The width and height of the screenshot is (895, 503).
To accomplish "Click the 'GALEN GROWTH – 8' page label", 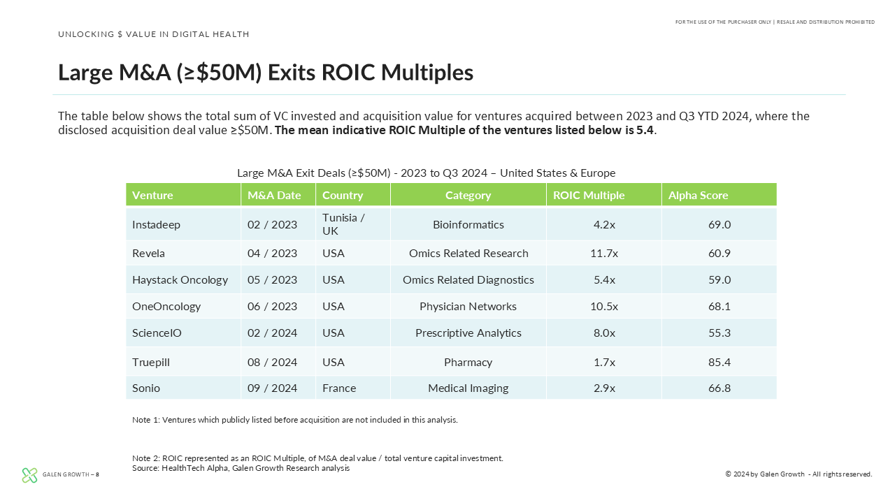I will 71,474.
